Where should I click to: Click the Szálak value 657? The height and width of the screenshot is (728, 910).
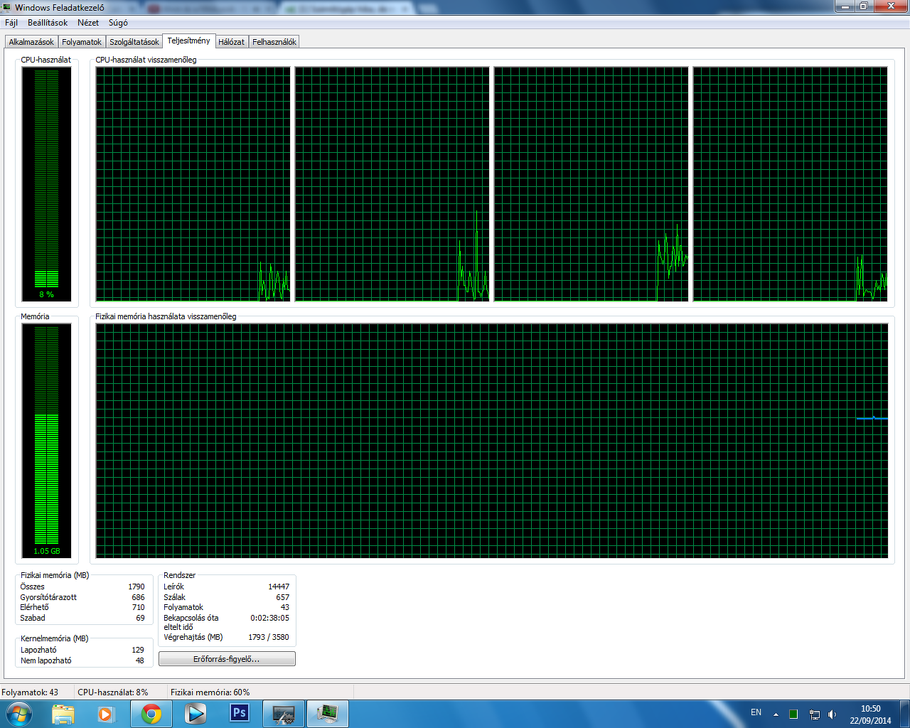[283, 597]
